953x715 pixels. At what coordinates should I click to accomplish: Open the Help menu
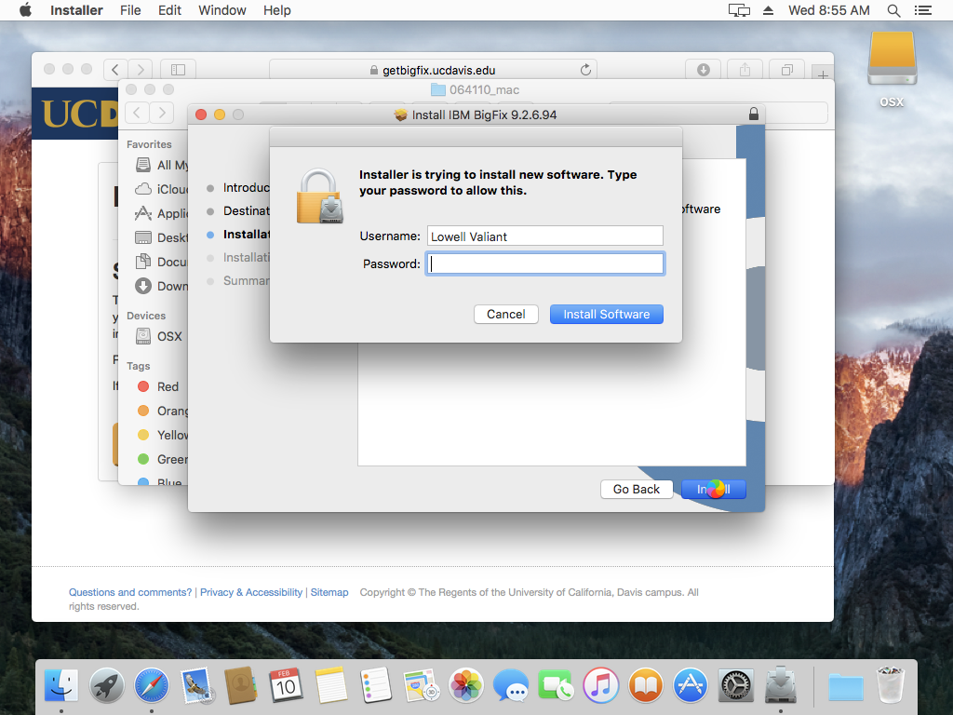point(277,10)
